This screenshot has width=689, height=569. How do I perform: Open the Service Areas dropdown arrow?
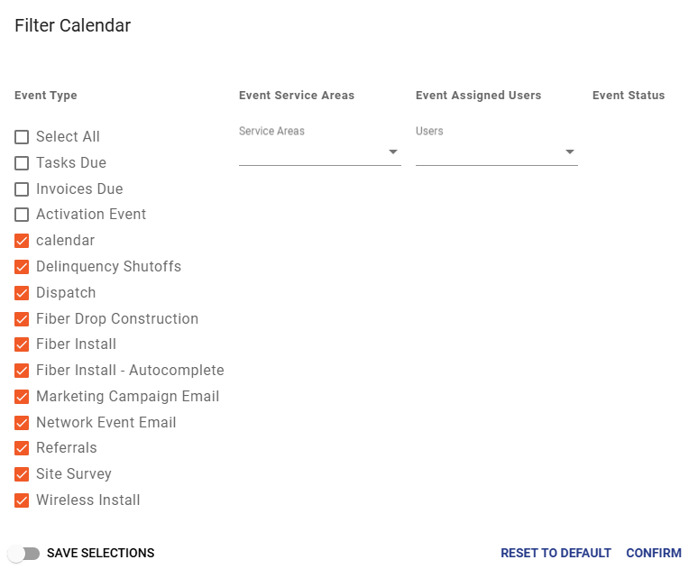(393, 152)
